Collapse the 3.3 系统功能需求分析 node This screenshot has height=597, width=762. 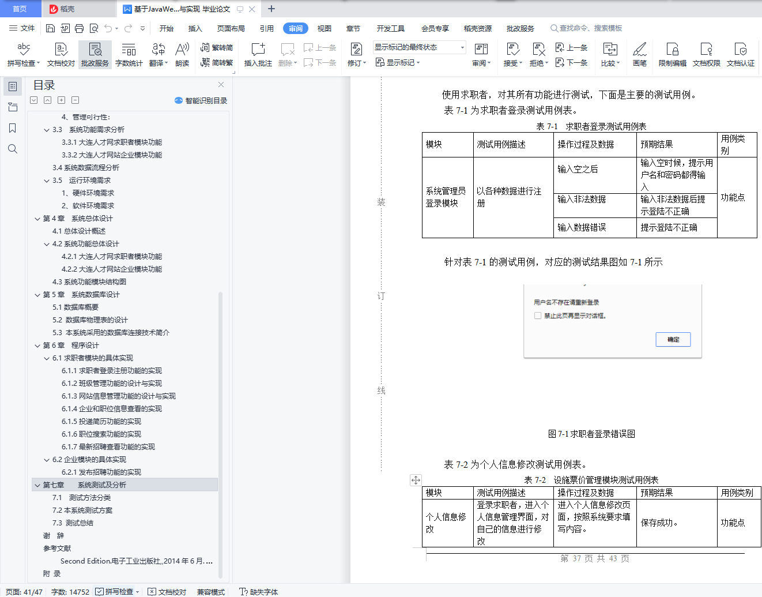tap(47, 130)
